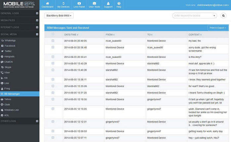This screenshot has height=142, width=231.
Task: Select the BB Messenger menu item
Action: [x=19, y=94]
